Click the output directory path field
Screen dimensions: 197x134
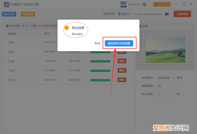coord(148,14)
